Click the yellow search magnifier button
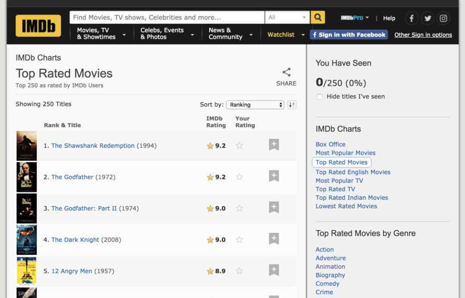Screen dimensions: 465x298 tap(318, 18)
